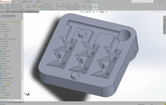The image size is (166, 105).
Task: Open the DisplayManager panel tab
Action: click(14, 16)
